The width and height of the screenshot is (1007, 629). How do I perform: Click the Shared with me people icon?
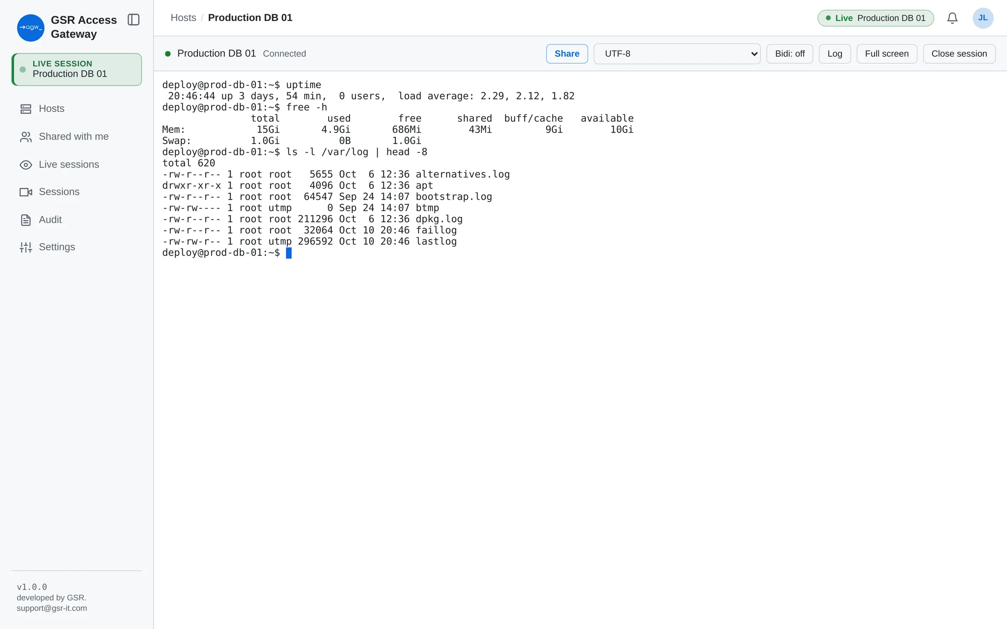point(26,137)
